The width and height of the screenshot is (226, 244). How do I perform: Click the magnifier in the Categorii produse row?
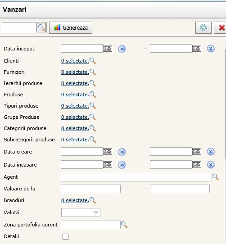pyautogui.click(x=93, y=128)
